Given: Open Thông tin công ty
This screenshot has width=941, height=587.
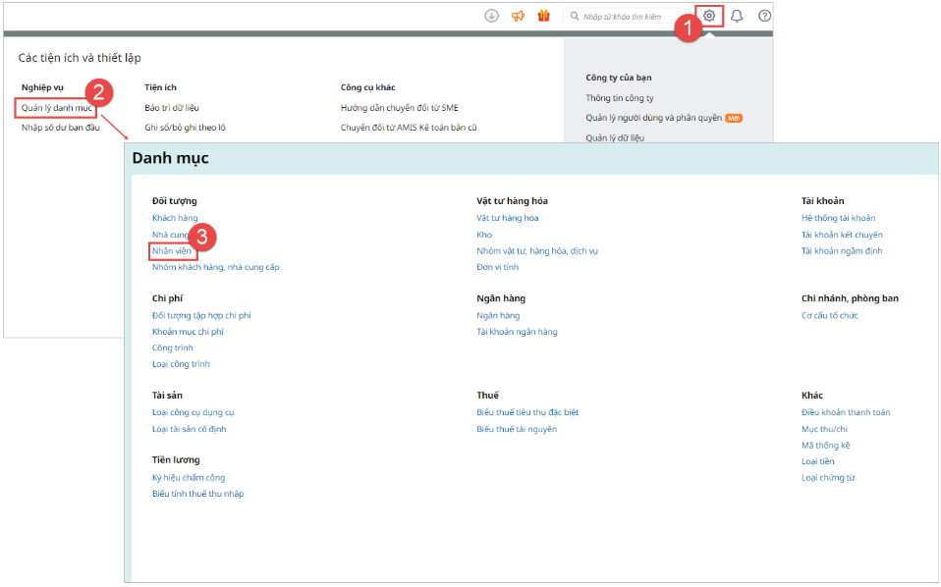Looking at the screenshot, I should pyautogui.click(x=620, y=98).
